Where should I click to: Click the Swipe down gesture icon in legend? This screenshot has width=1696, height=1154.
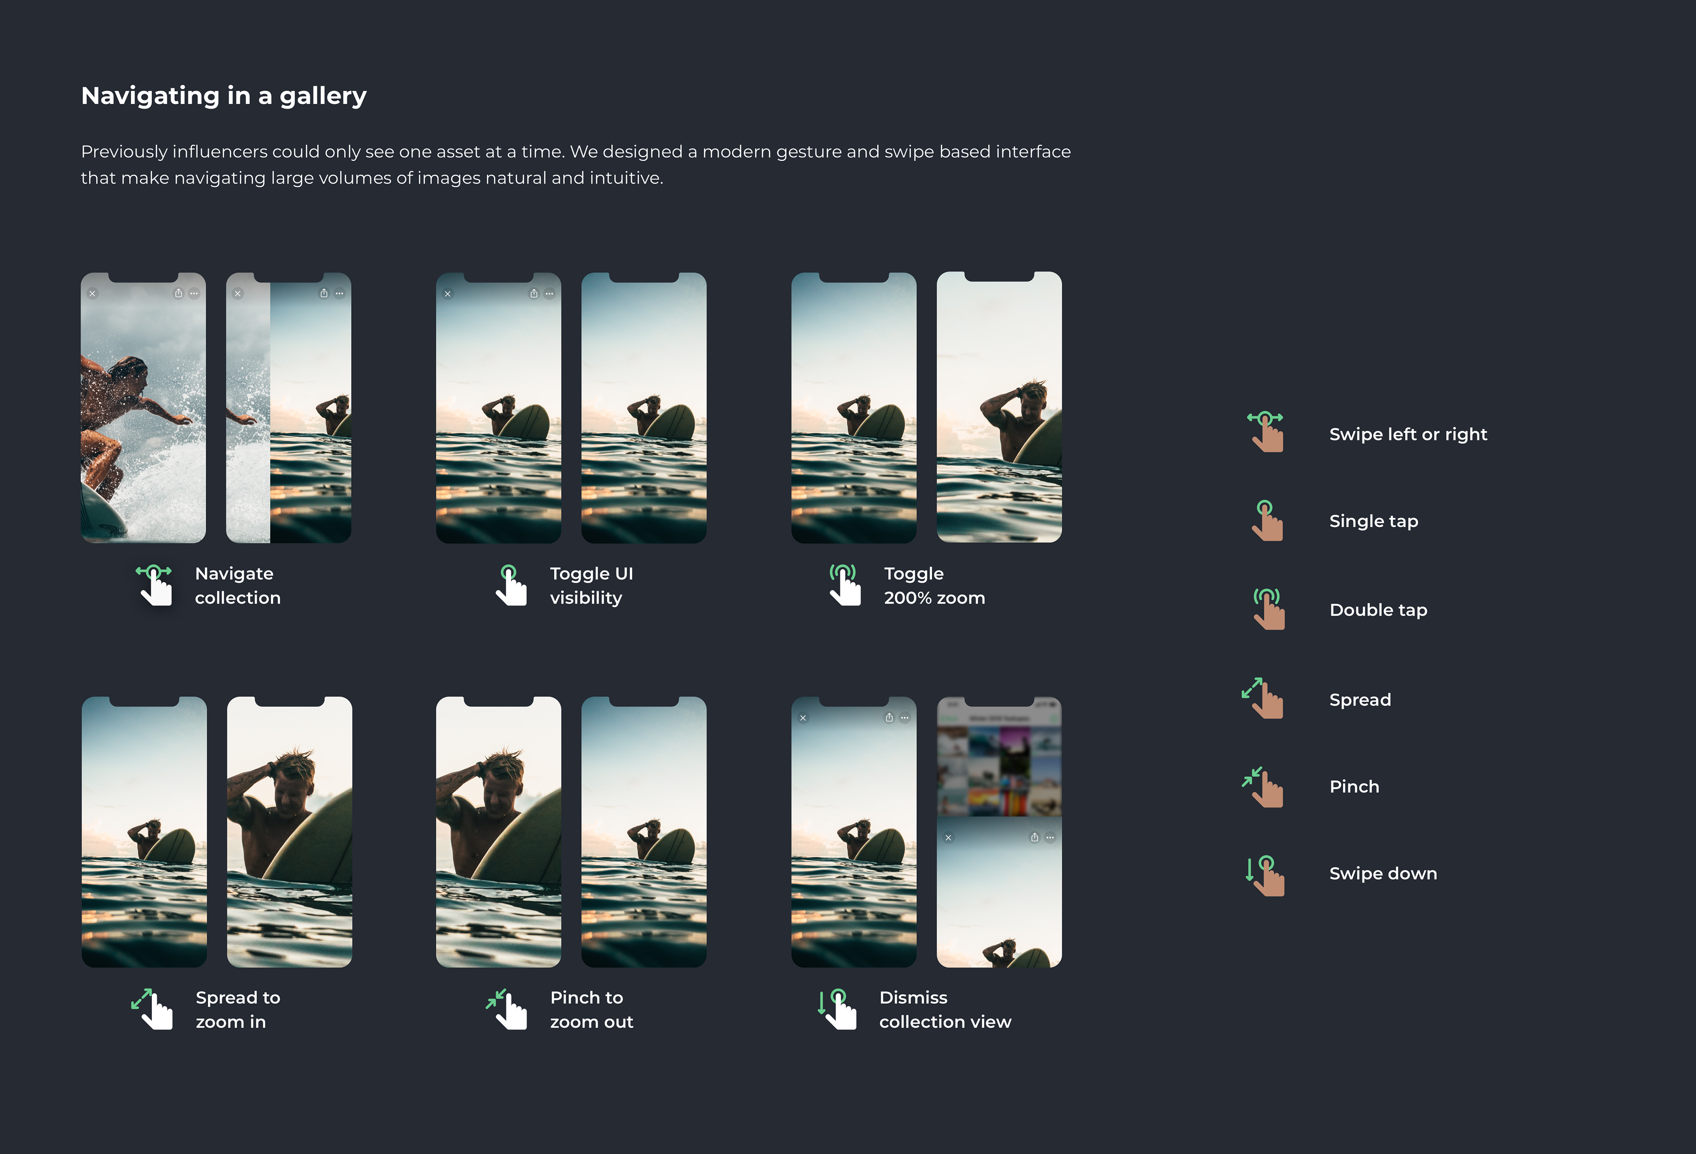1265,875
